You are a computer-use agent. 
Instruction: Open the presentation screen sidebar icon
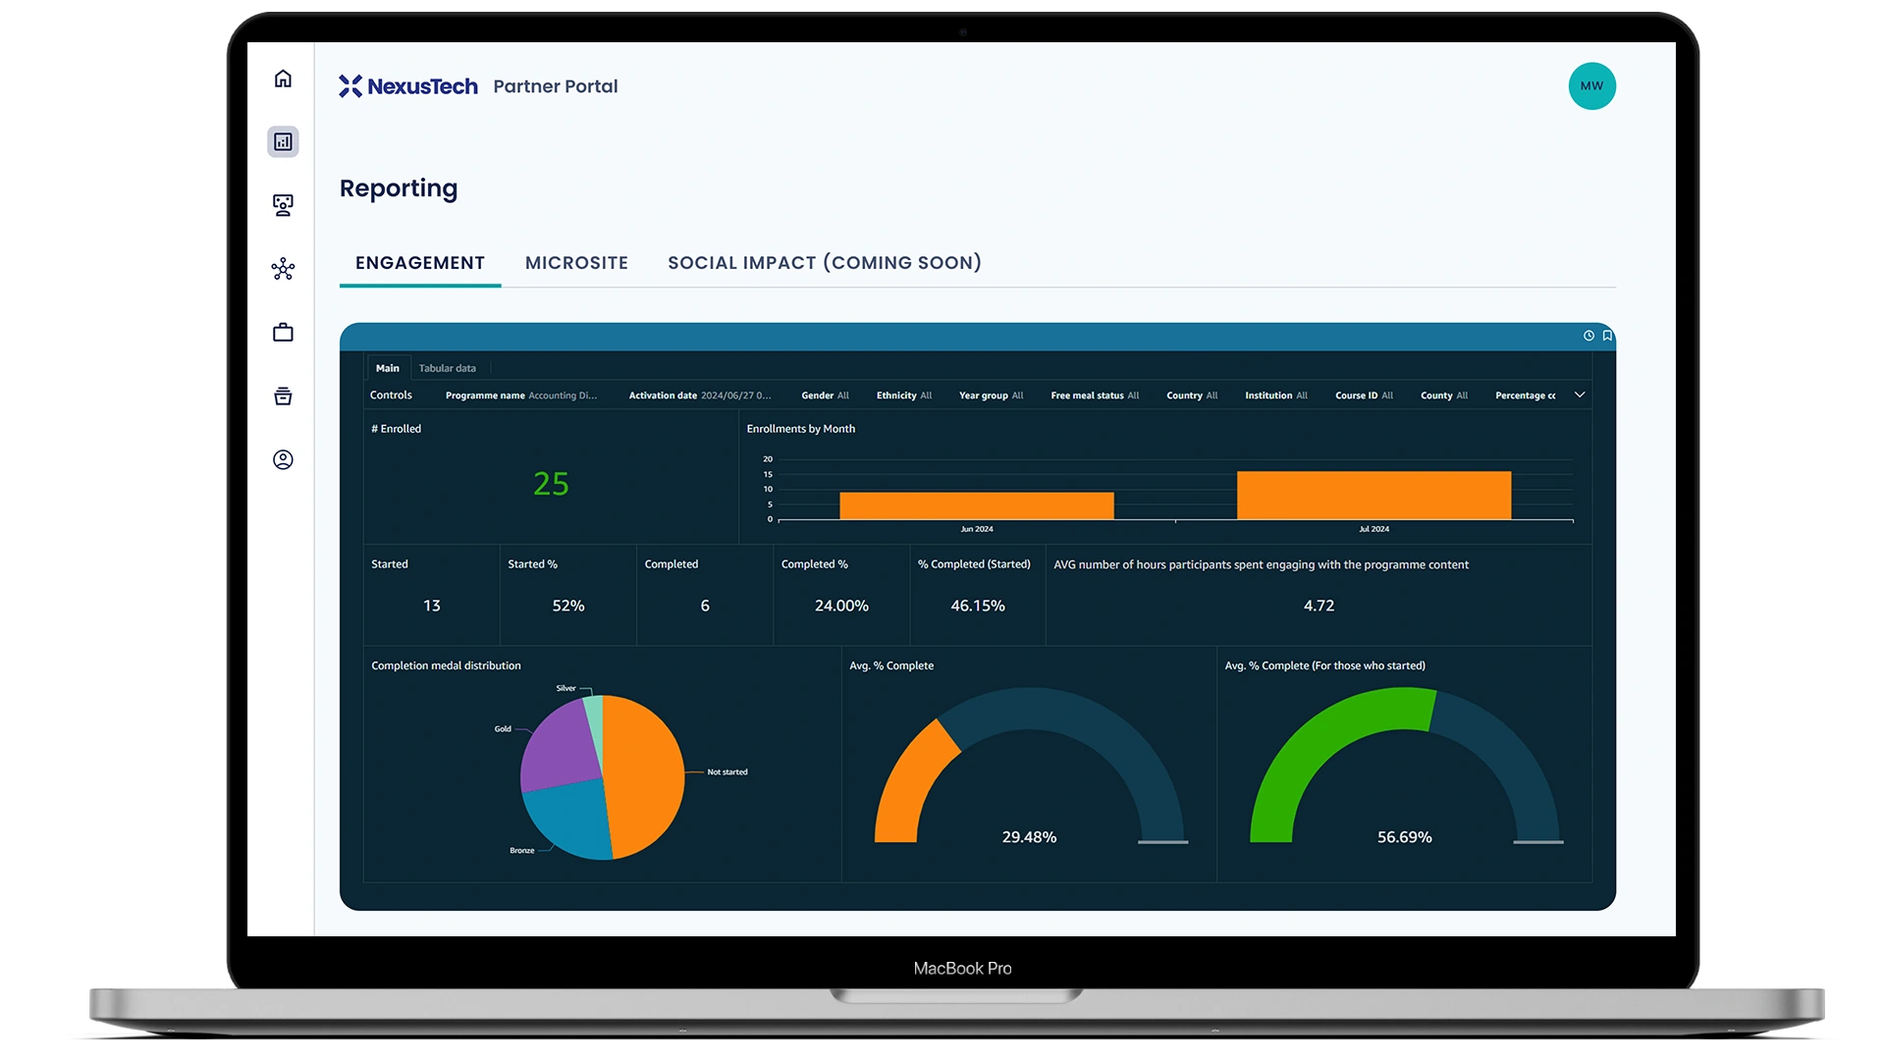tap(283, 205)
